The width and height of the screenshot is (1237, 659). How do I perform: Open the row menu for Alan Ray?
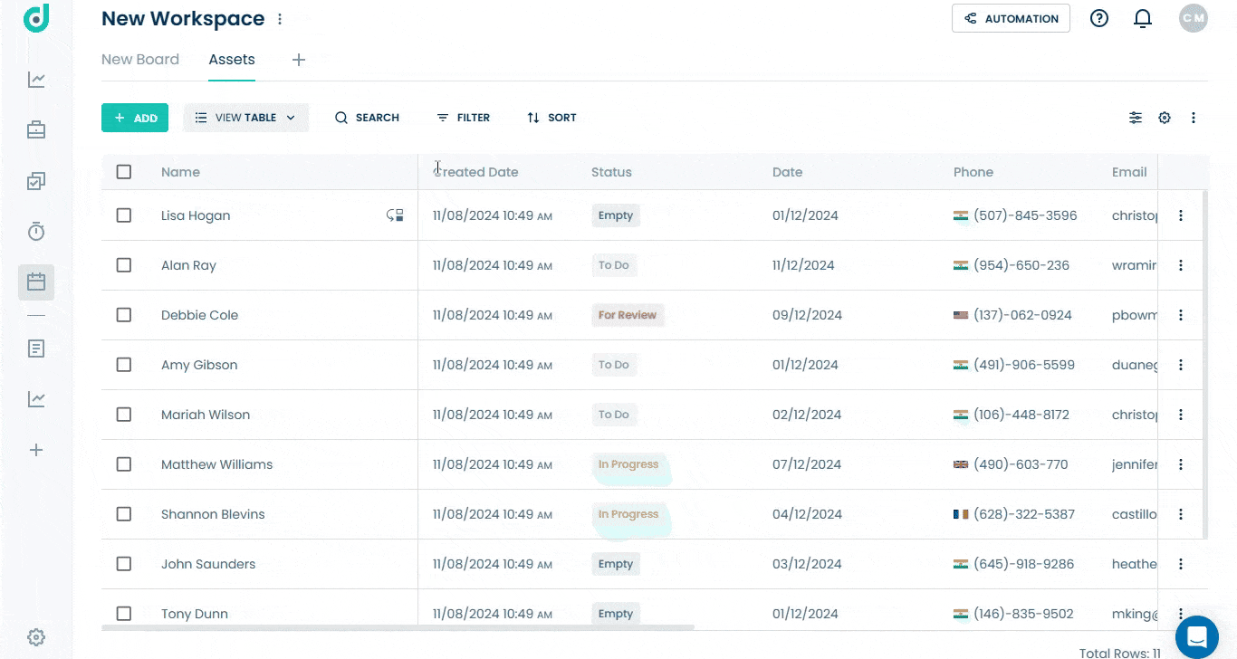[x=1181, y=265]
